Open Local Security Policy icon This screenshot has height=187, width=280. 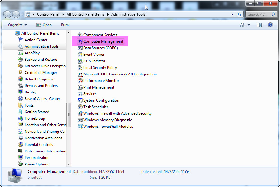[x=80, y=68]
